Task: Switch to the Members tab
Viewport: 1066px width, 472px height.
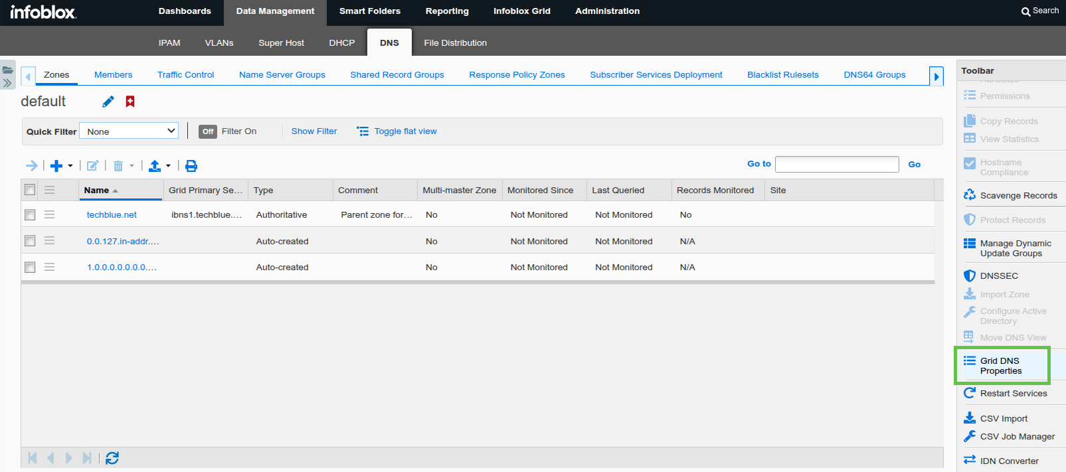Action: [113, 74]
